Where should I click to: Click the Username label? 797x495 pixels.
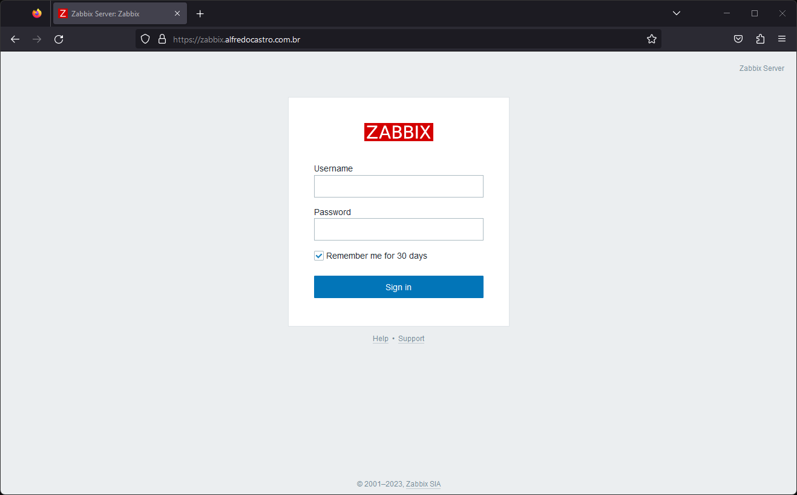333,168
